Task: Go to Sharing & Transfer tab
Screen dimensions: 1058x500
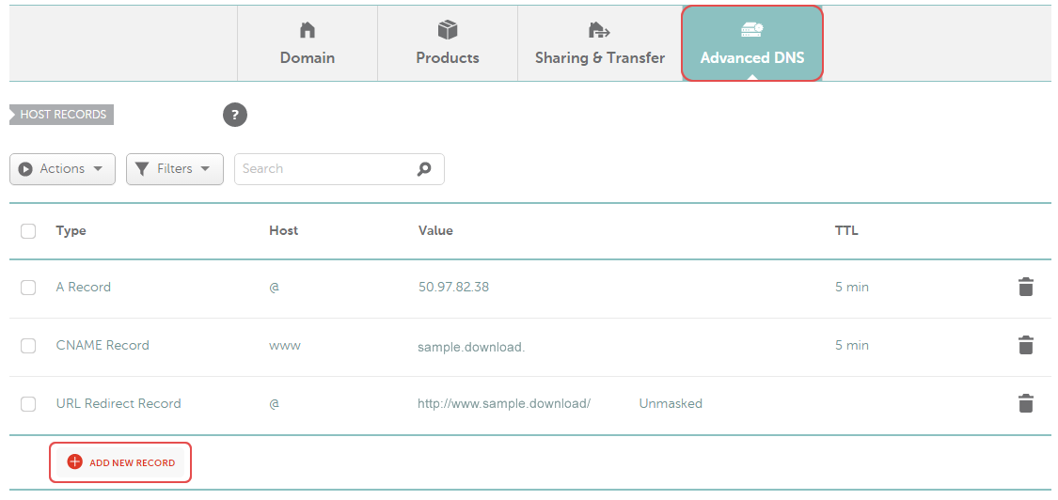Action: [599, 44]
